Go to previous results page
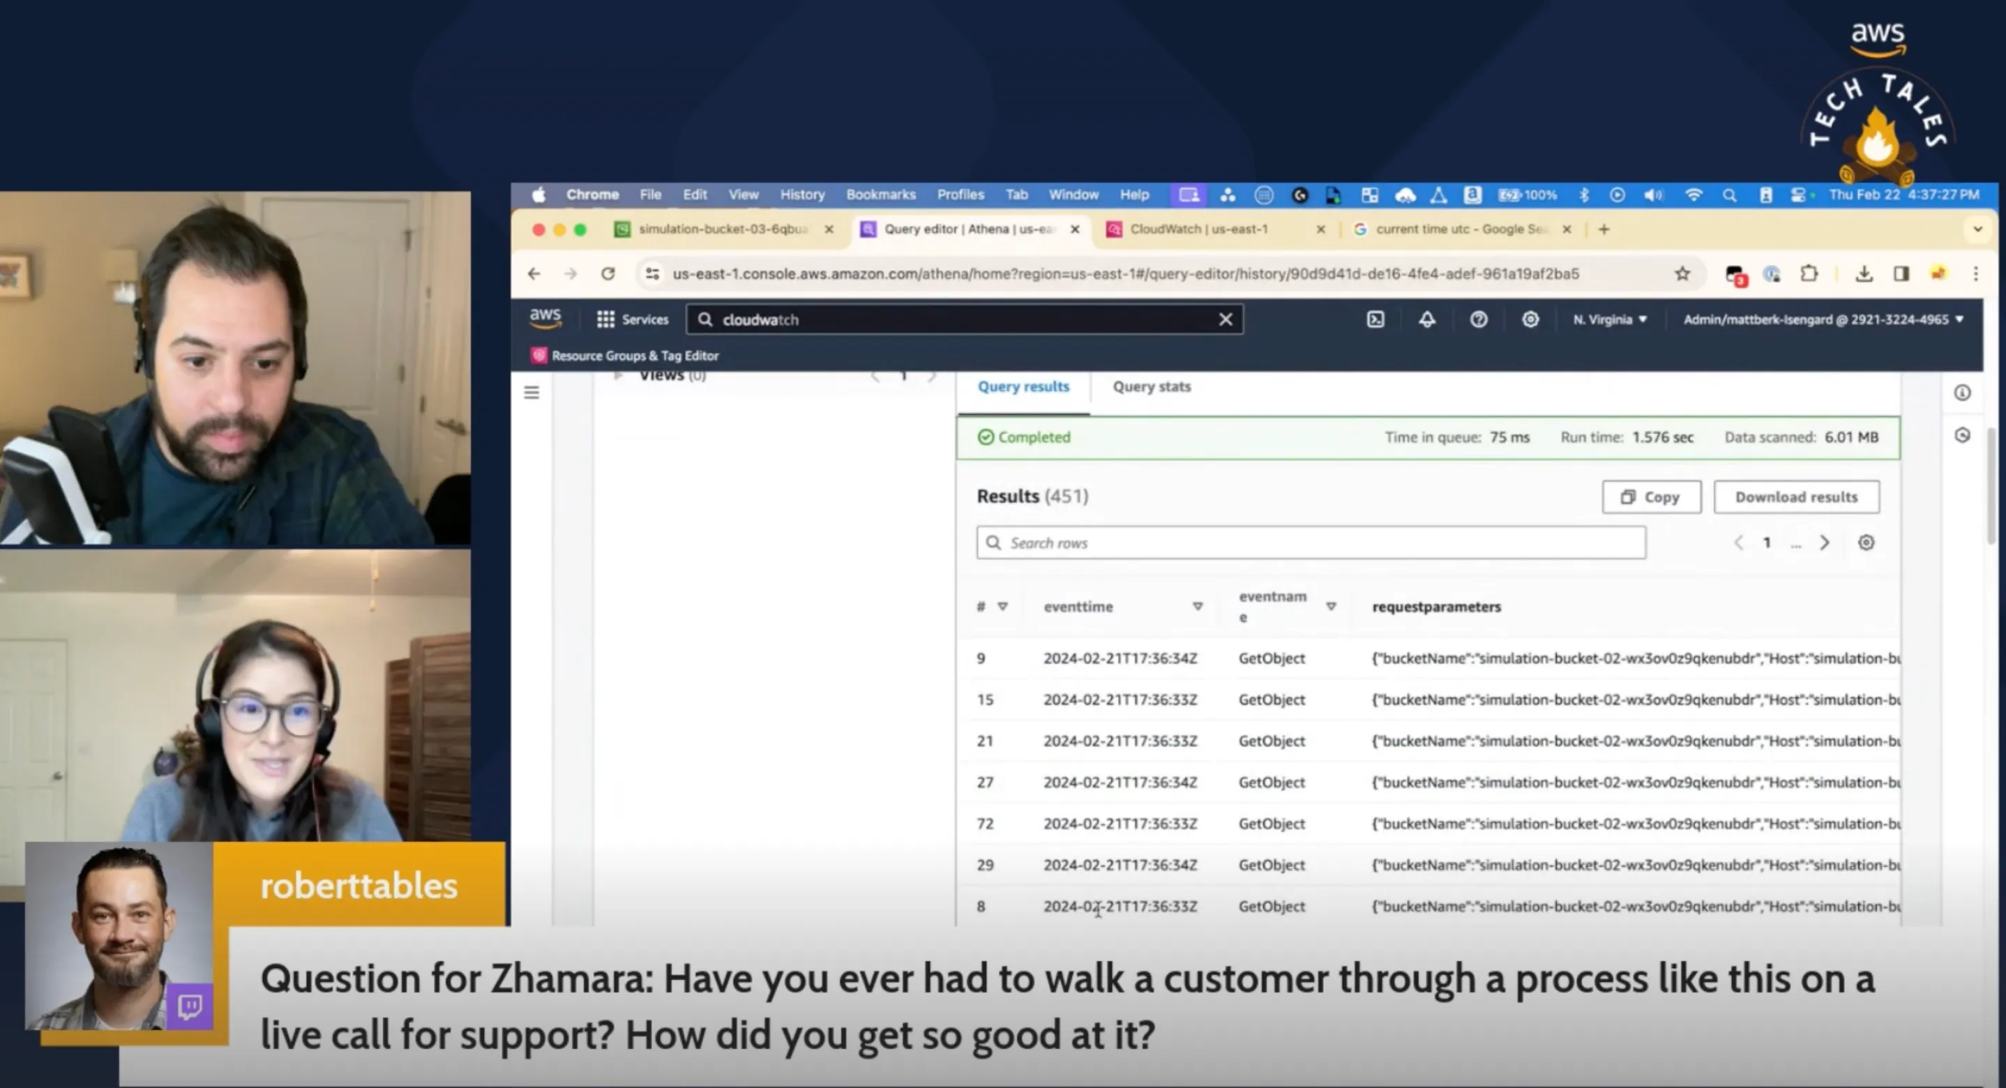Screen dimensions: 2006x1088 (x=1738, y=543)
